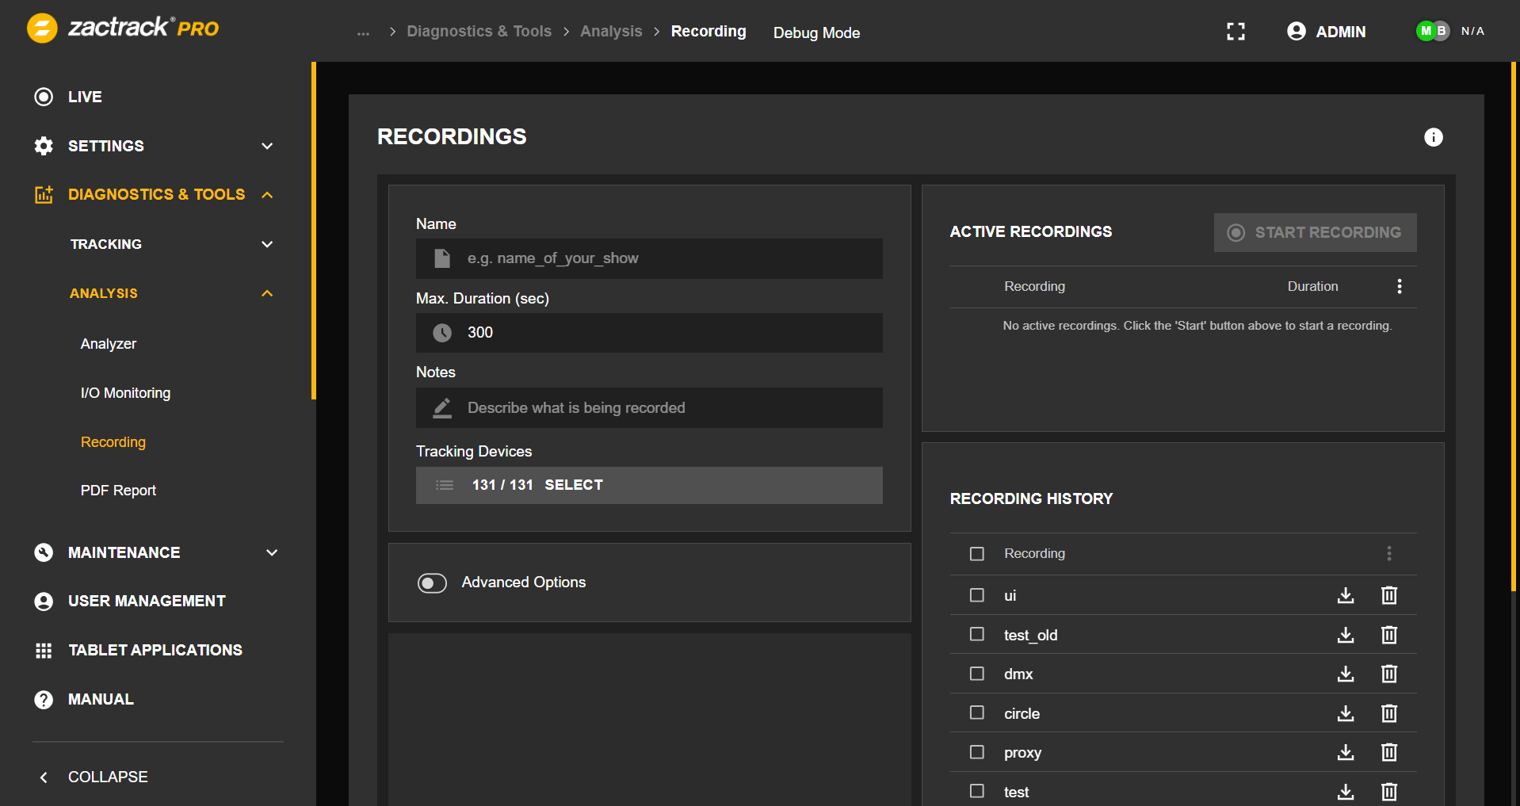Delete the proxy recording
Viewport: 1520px width, 806px height.
pyautogui.click(x=1389, y=752)
